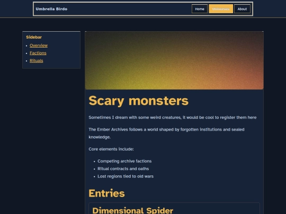Open the Overview sidebar link
This screenshot has height=214, width=286.
coord(39,45)
